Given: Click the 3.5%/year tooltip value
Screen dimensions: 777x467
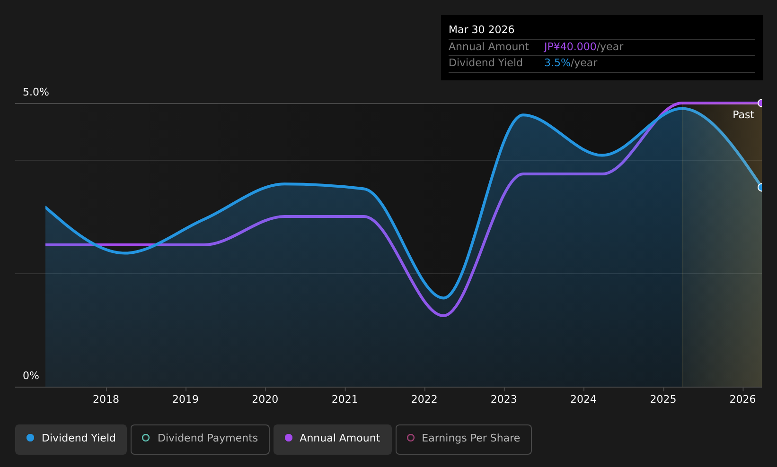Looking at the screenshot, I should [x=571, y=63].
